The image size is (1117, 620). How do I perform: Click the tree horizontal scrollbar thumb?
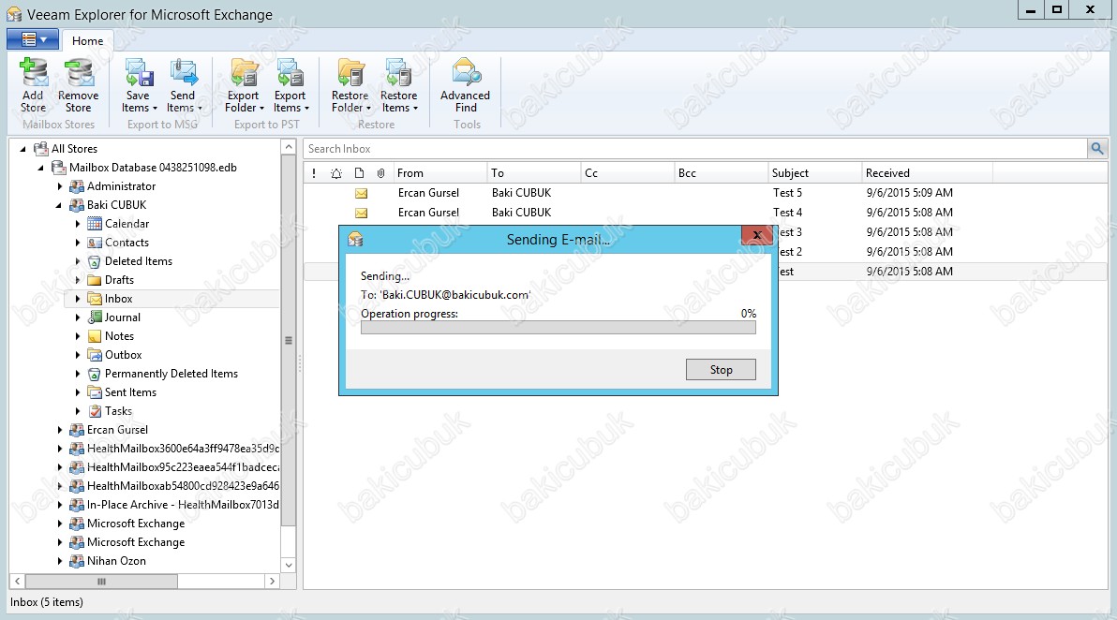coord(101,582)
